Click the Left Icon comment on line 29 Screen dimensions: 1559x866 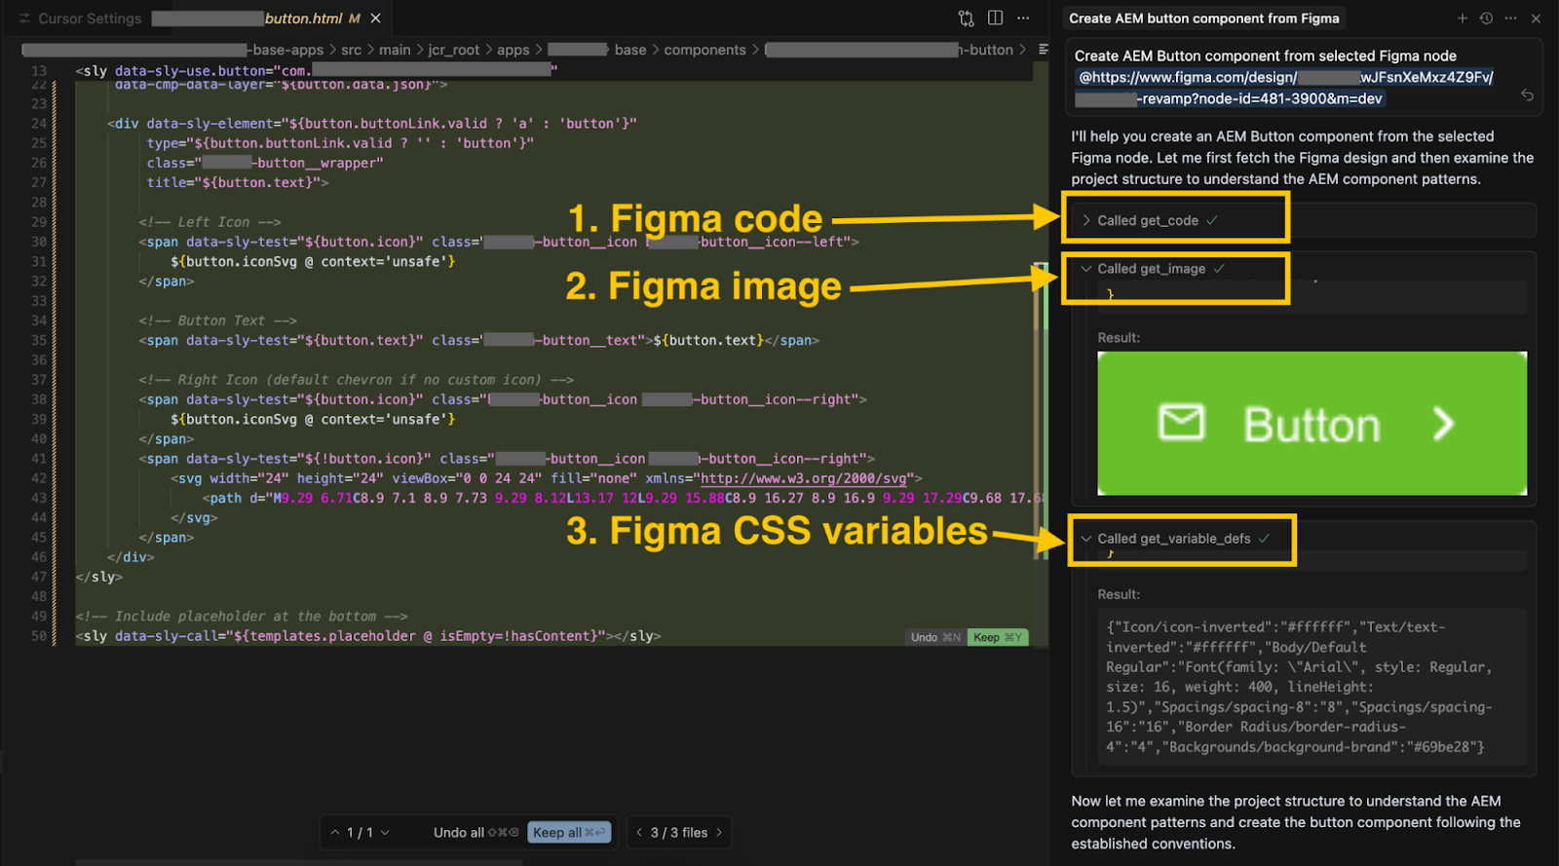209,222
